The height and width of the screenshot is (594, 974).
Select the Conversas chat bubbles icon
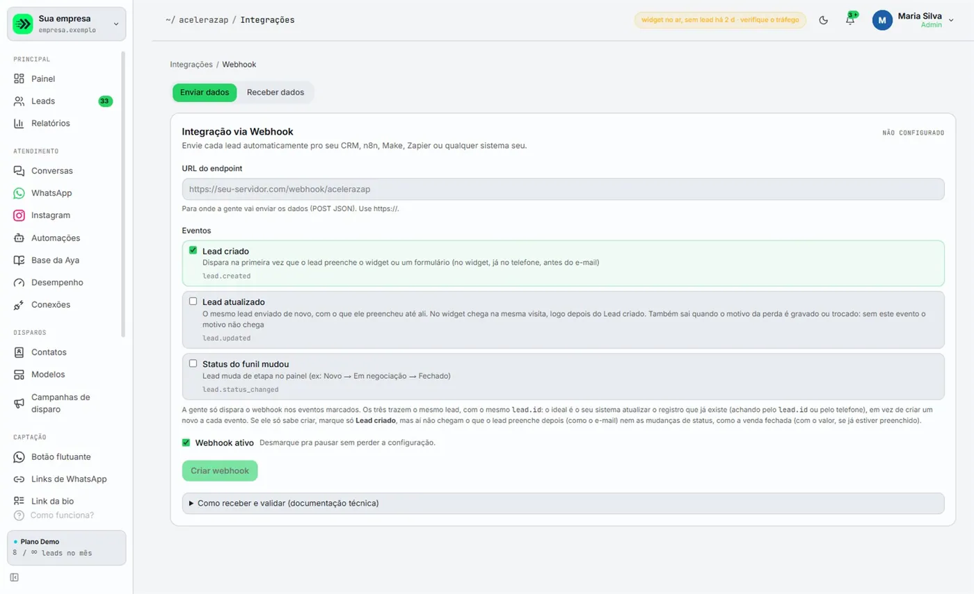tap(19, 171)
